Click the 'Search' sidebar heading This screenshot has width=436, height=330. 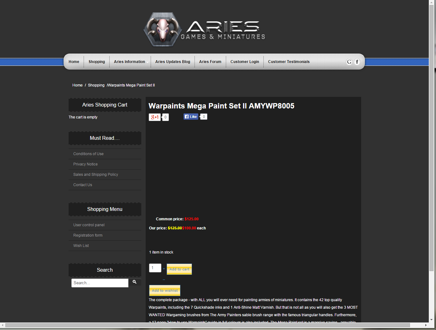[x=105, y=270]
